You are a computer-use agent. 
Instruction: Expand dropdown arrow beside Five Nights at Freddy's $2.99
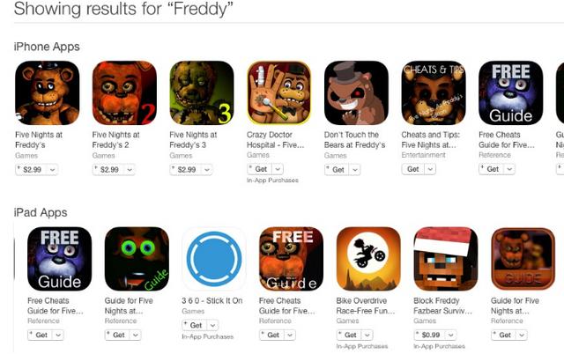[52, 170]
